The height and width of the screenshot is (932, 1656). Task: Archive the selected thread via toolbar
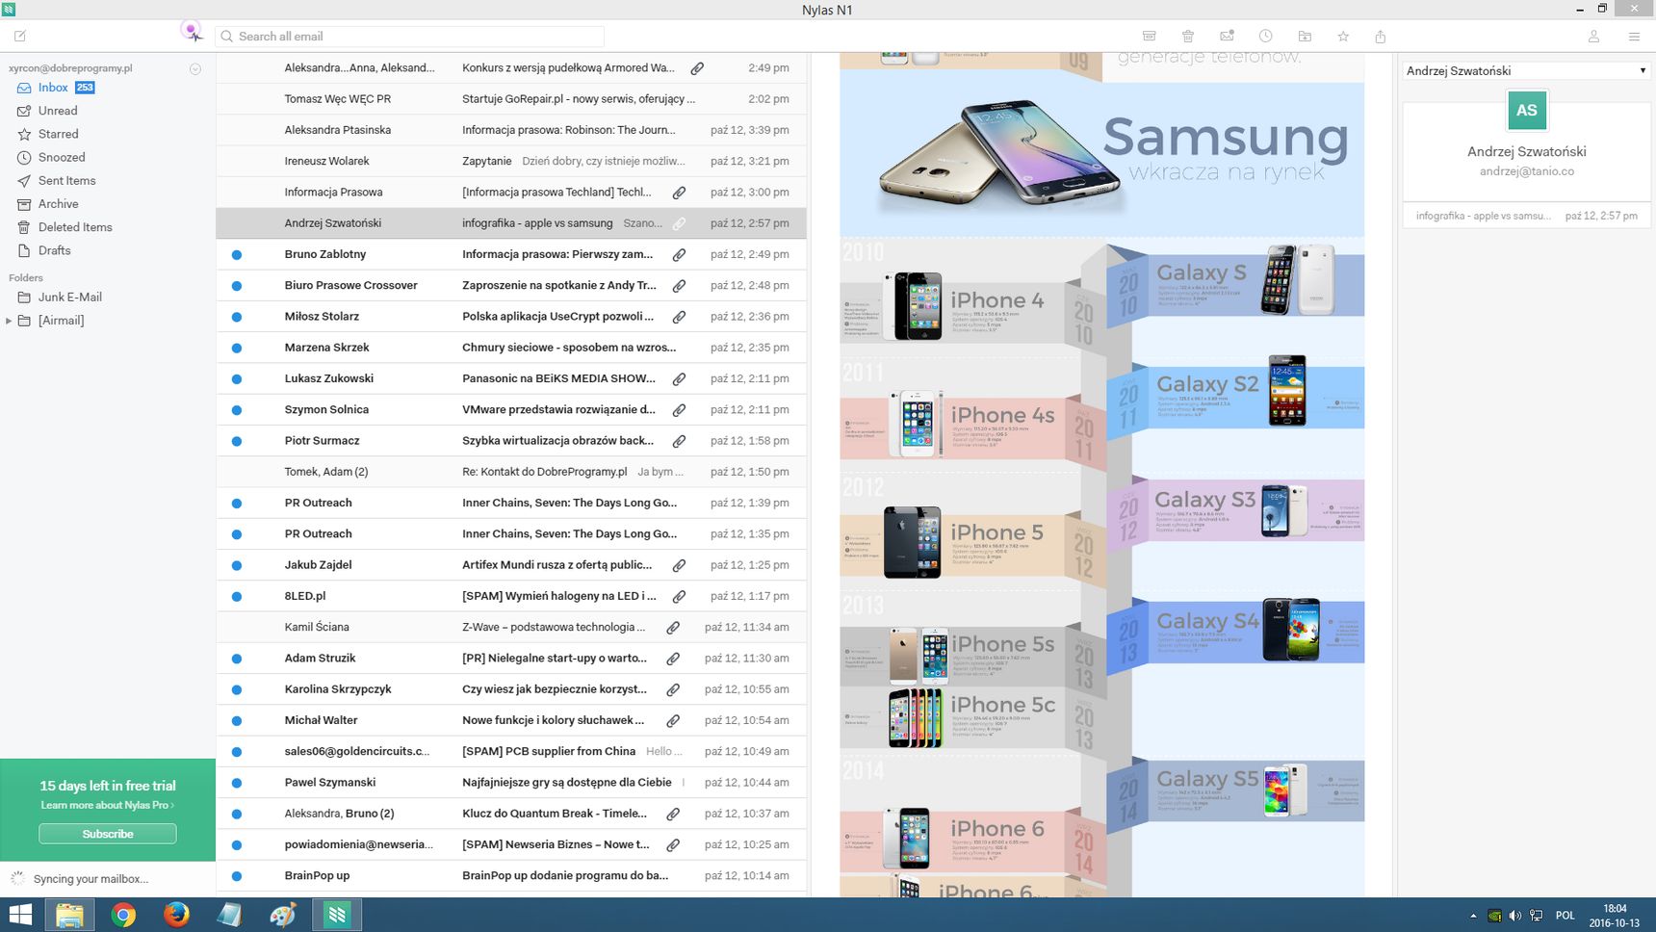pos(1149,36)
